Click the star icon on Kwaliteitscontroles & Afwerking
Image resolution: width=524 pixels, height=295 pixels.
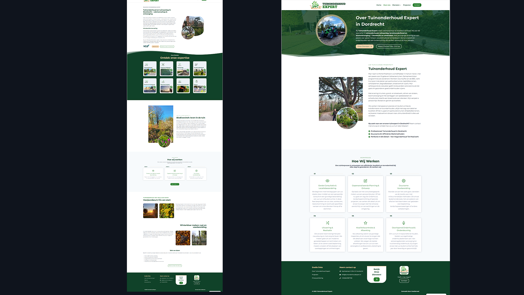pos(365,223)
